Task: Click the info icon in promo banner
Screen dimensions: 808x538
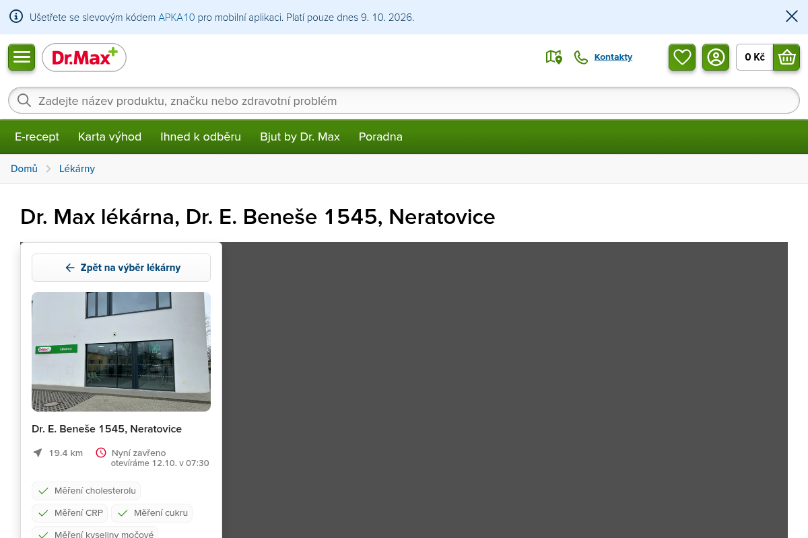Action: [x=16, y=17]
